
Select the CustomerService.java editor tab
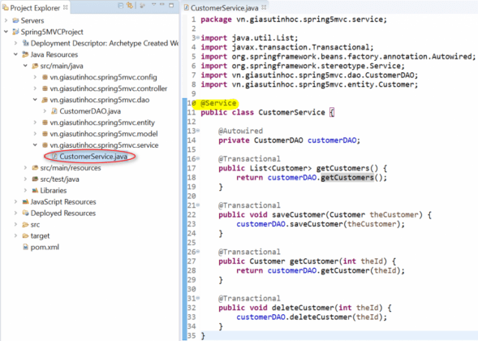coord(225,7)
